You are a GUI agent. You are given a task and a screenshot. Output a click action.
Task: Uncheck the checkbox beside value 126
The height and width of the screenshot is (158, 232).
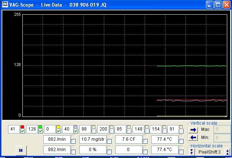[x=40, y=131]
